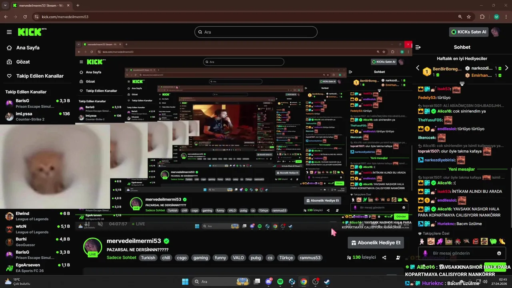Open Chrome profile M avatar
Screen dimensions: 512x288
tap(496, 17)
